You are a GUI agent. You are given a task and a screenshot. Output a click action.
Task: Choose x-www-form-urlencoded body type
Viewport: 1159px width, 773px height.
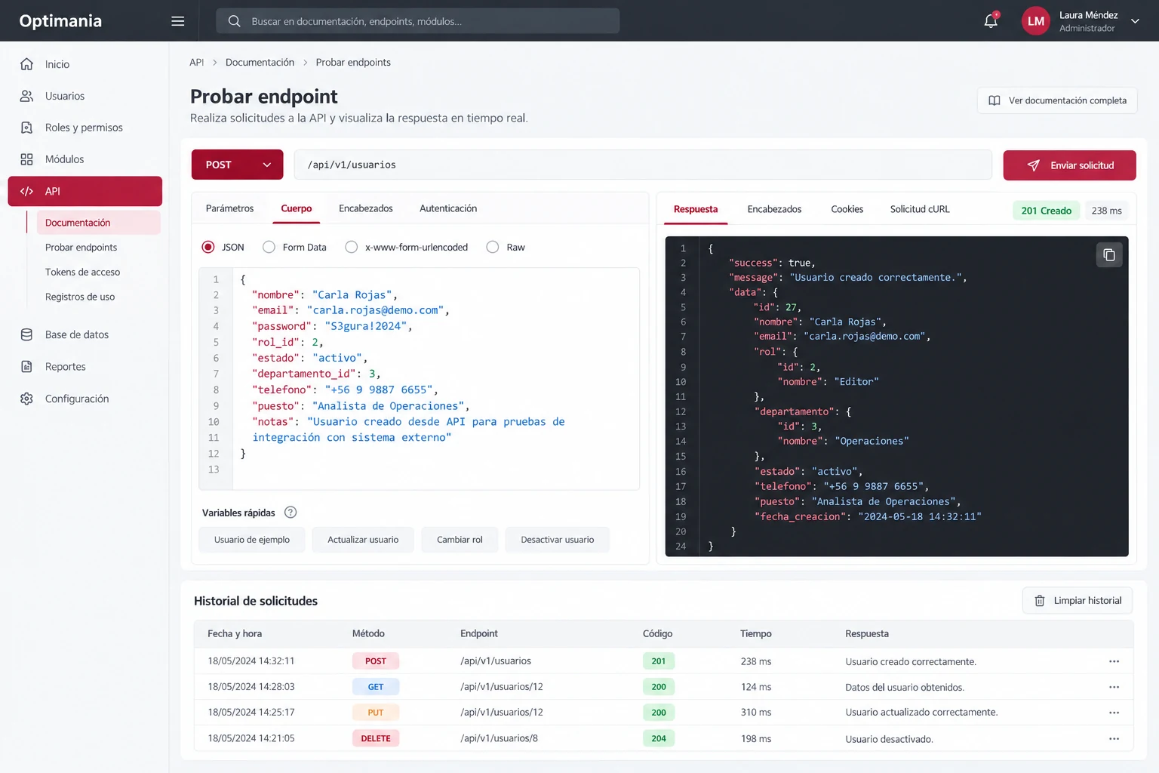coord(351,247)
